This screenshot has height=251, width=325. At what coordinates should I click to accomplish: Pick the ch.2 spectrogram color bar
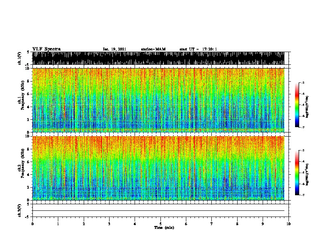(x=297, y=173)
